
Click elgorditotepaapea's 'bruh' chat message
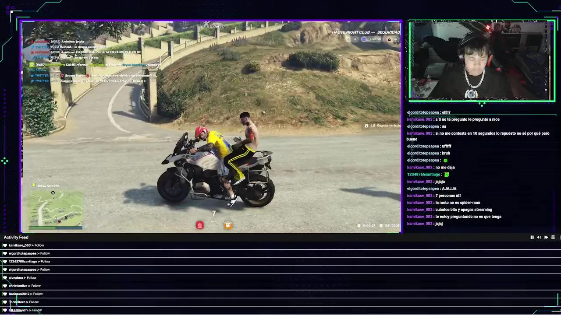pyautogui.click(x=446, y=154)
